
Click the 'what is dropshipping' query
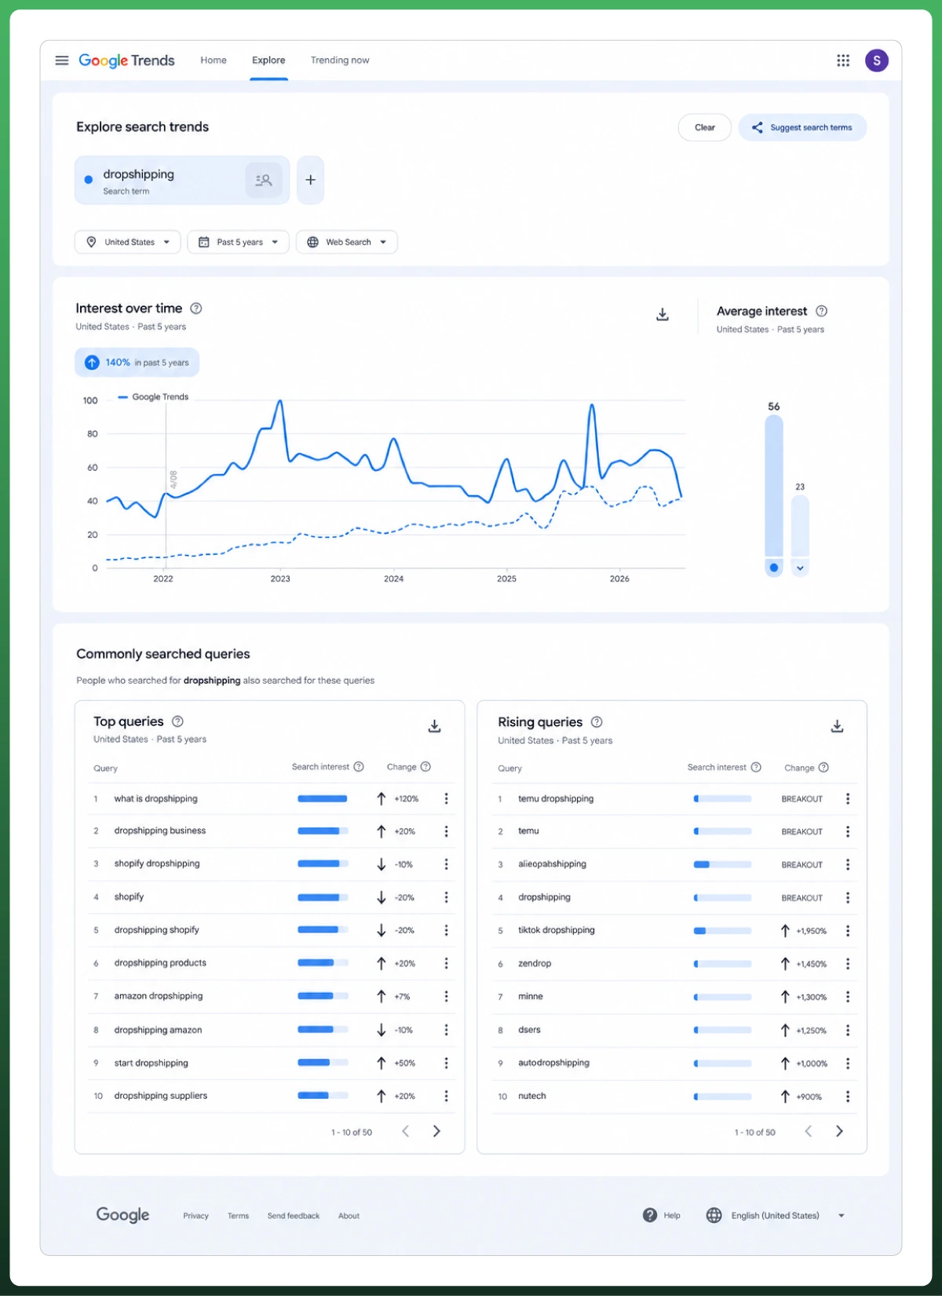click(x=155, y=798)
